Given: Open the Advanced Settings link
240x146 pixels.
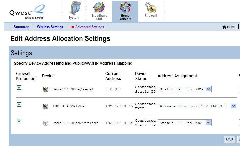Looking at the screenshot, I should coord(90,27).
